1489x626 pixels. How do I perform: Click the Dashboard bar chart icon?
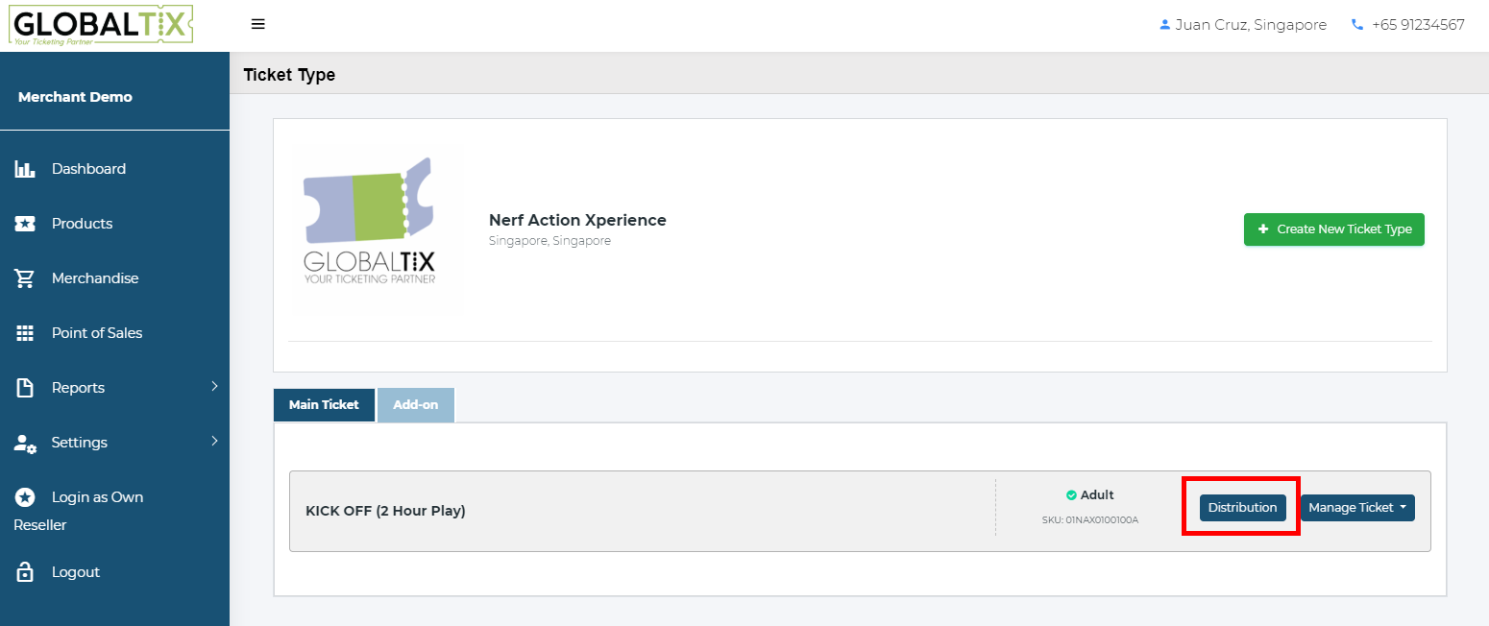(25, 169)
